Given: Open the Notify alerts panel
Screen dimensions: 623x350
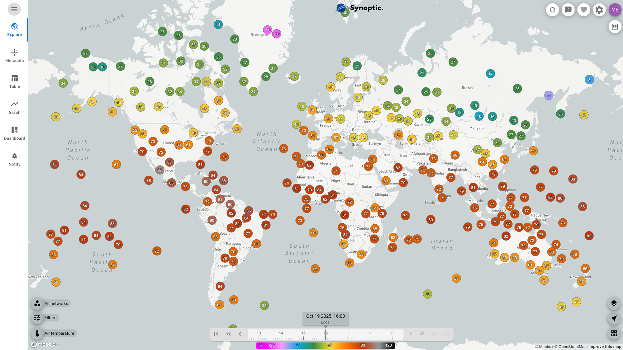Looking at the screenshot, I should pos(14,159).
